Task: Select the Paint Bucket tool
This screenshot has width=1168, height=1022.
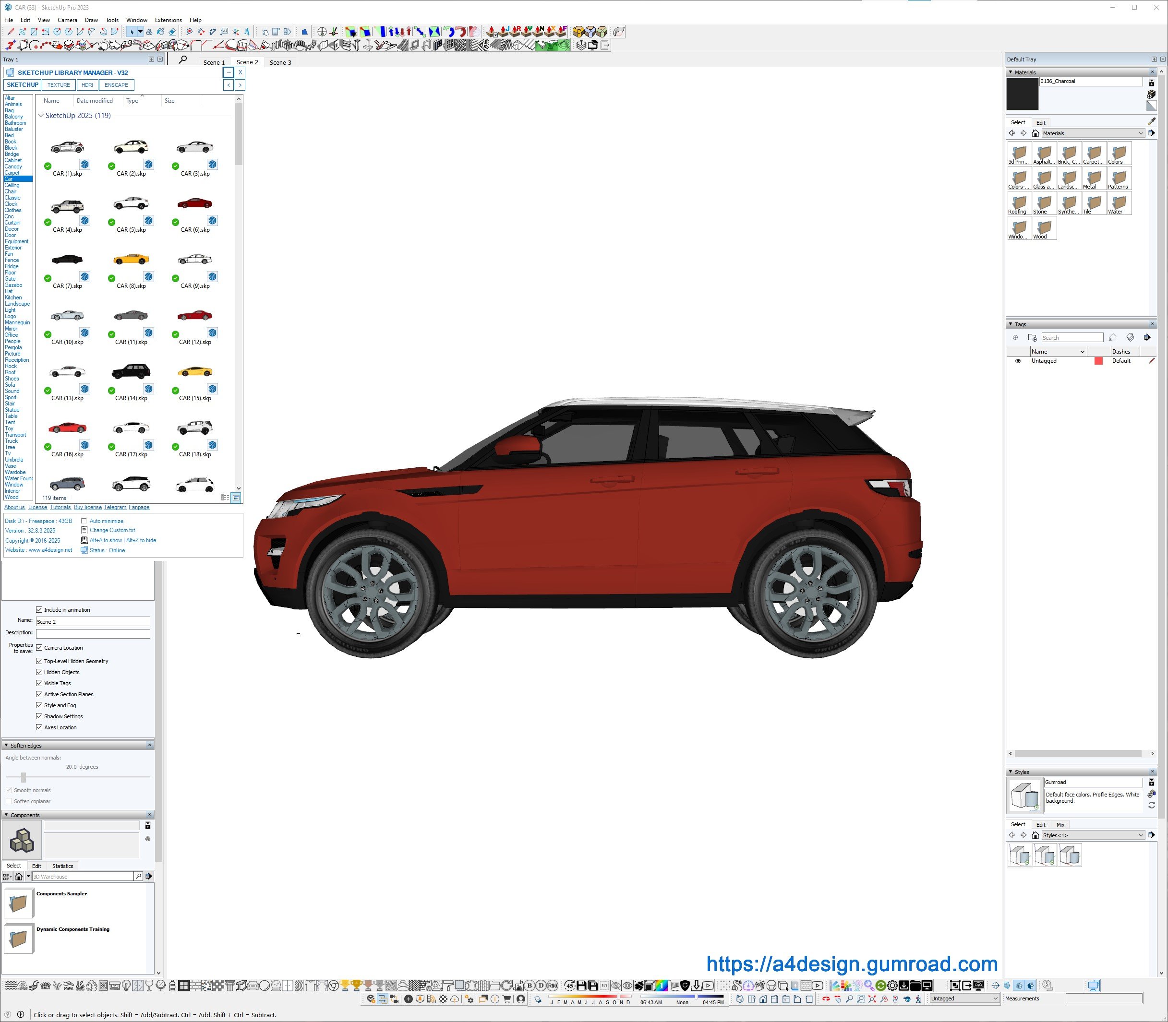Action: pyautogui.click(x=160, y=32)
